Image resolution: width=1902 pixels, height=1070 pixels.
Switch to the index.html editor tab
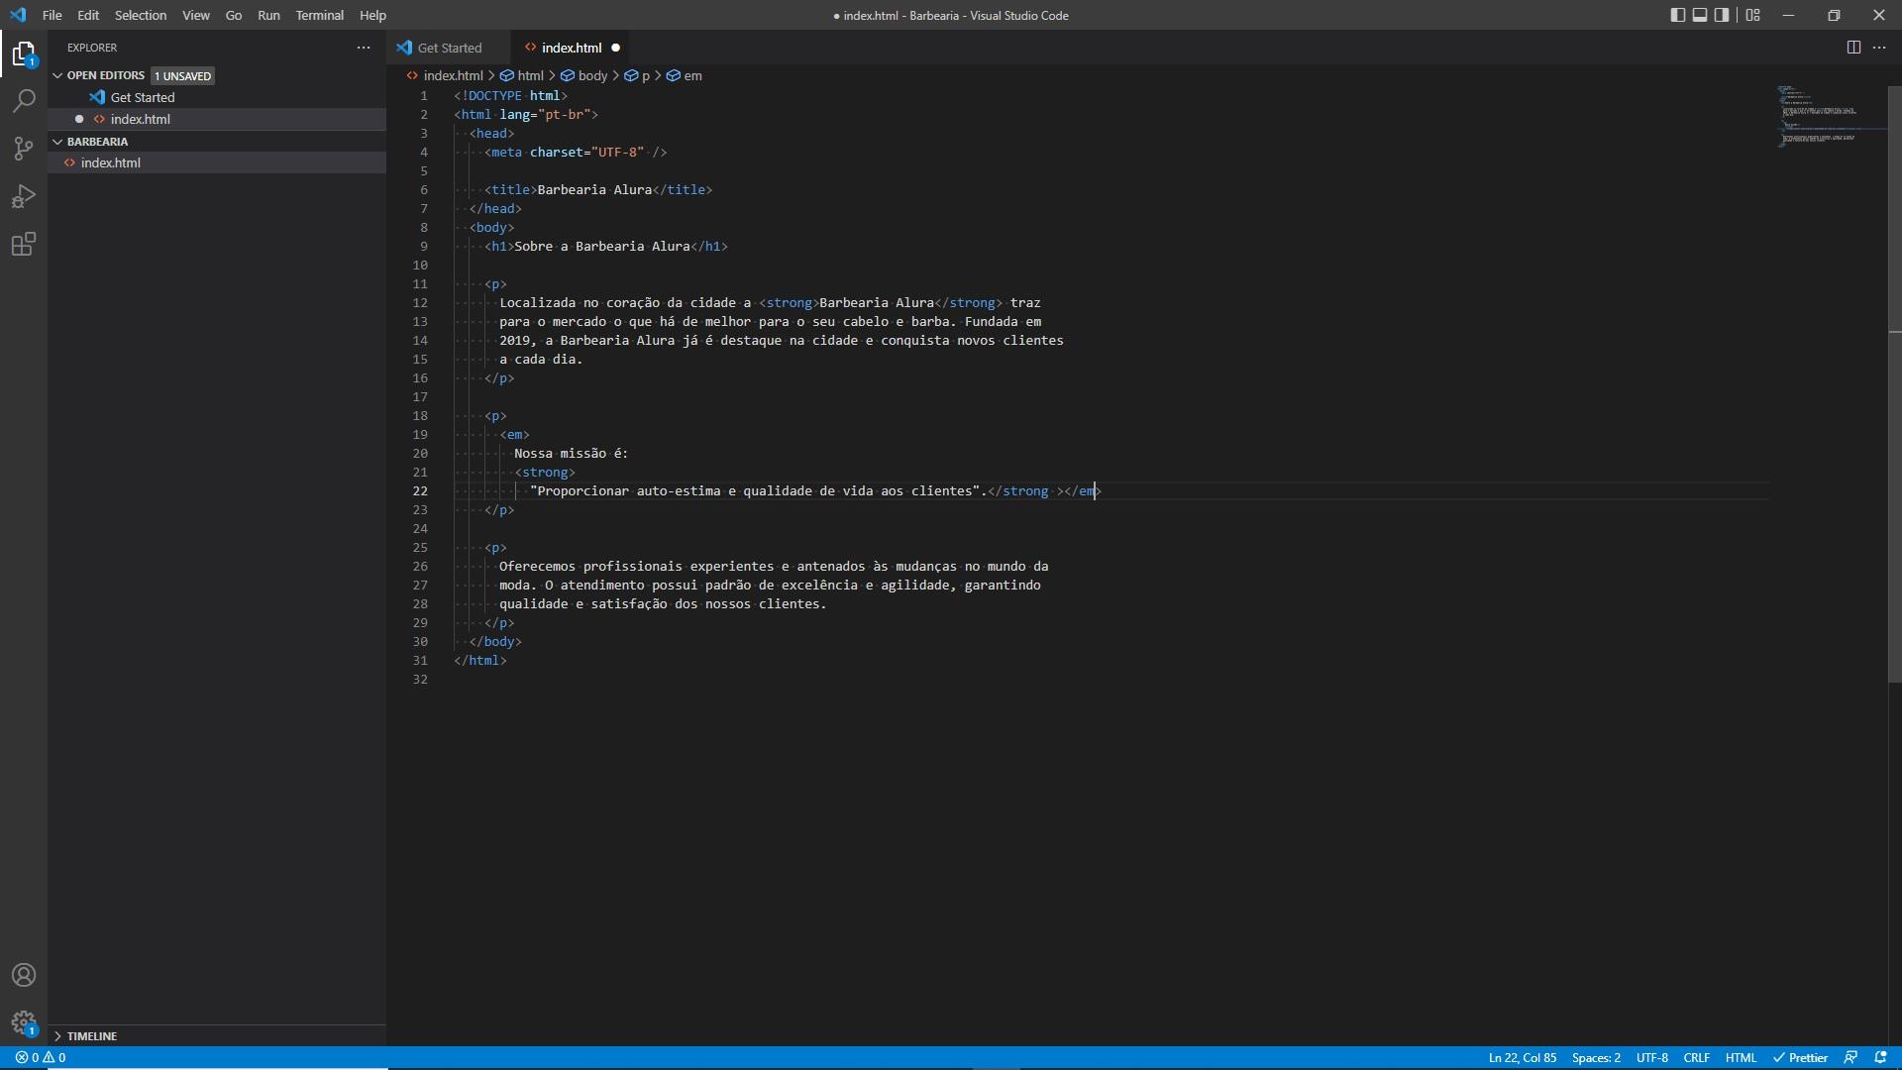pos(572,48)
